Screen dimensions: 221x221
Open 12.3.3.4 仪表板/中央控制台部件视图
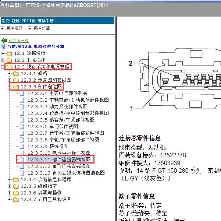[x=68, y=113]
